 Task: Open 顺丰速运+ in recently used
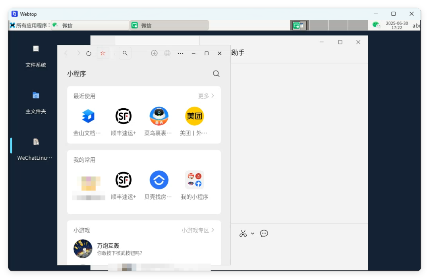point(124,122)
